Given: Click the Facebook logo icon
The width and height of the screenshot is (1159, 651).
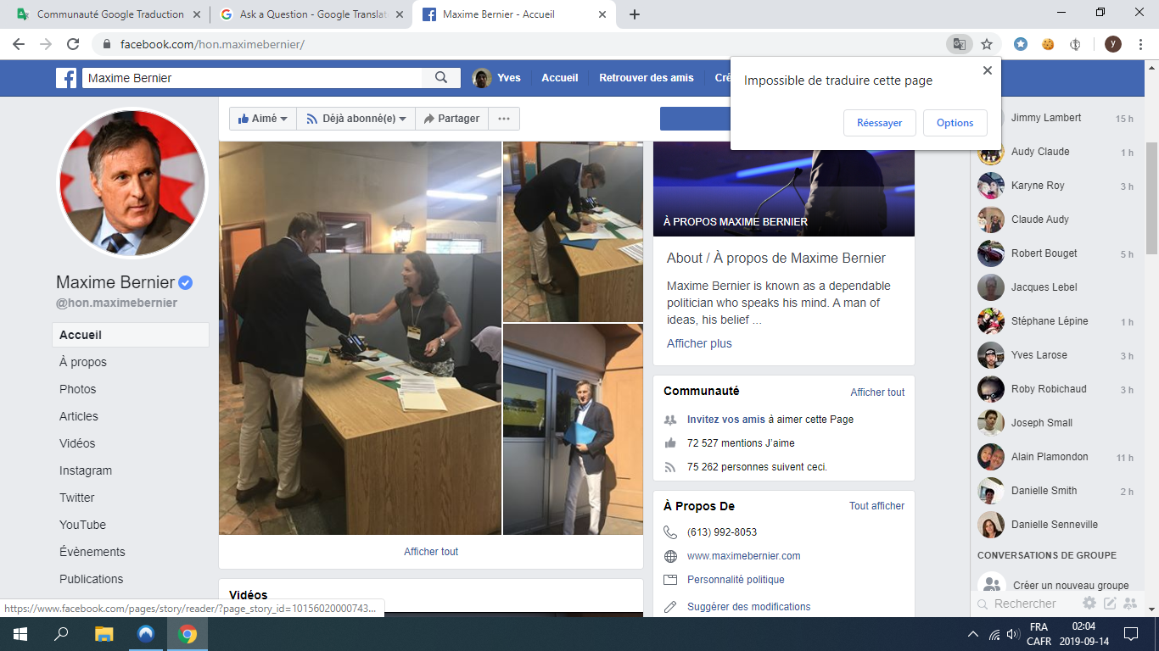Looking at the screenshot, I should click(66, 78).
